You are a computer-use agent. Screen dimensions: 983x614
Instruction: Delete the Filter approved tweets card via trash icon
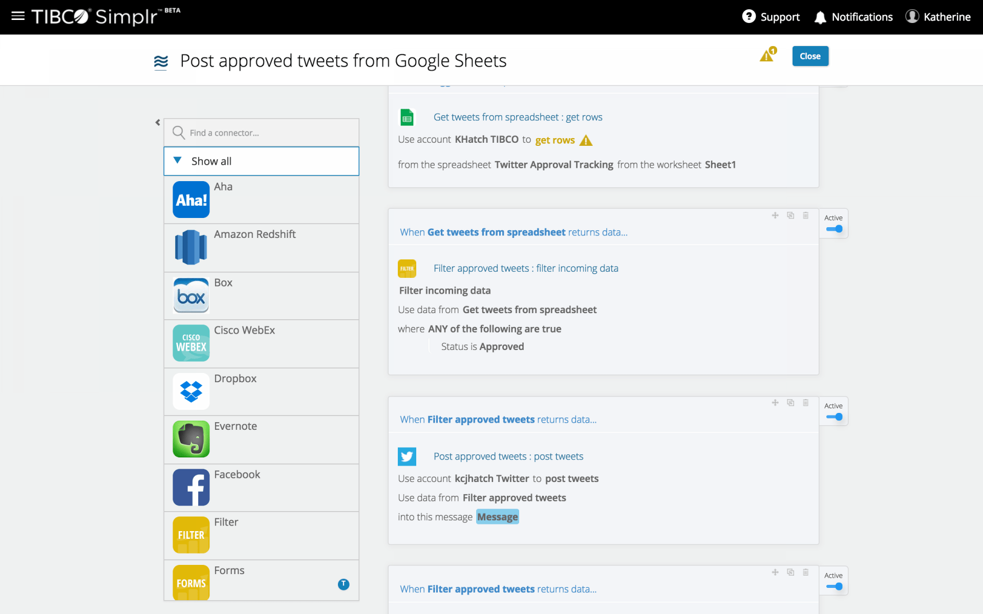click(805, 215)
